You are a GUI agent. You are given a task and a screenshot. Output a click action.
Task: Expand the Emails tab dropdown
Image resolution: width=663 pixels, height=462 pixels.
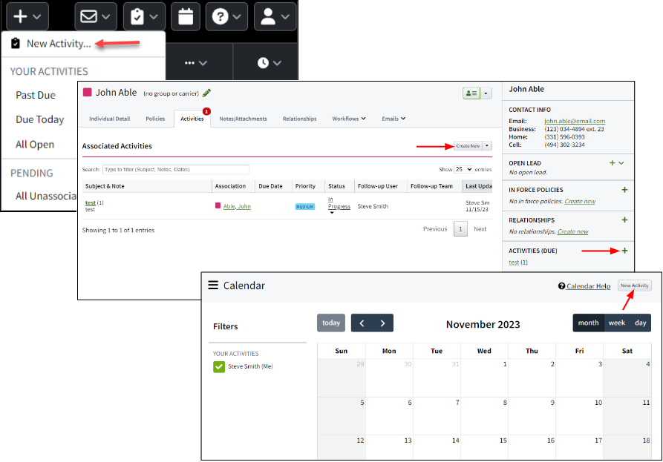(393, 119)
